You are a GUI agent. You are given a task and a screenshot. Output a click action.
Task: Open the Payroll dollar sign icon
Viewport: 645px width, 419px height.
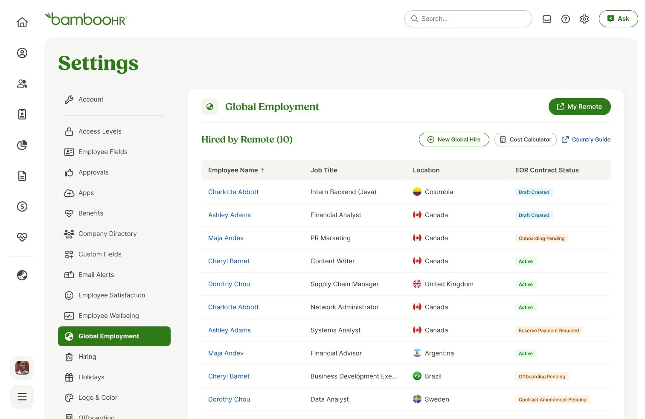tap(22, 207)
